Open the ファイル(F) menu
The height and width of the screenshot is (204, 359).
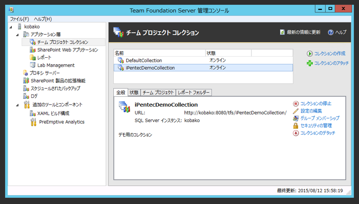(19, 19)
